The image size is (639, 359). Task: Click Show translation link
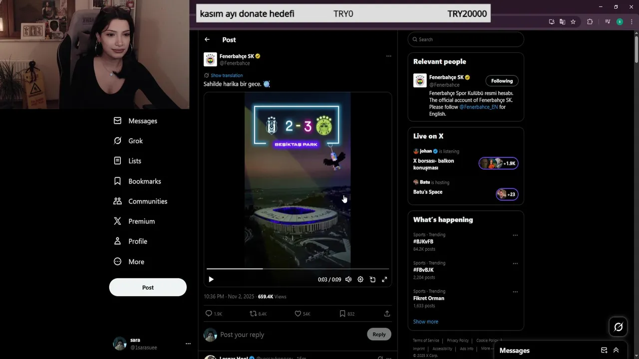tap(226, 75)
